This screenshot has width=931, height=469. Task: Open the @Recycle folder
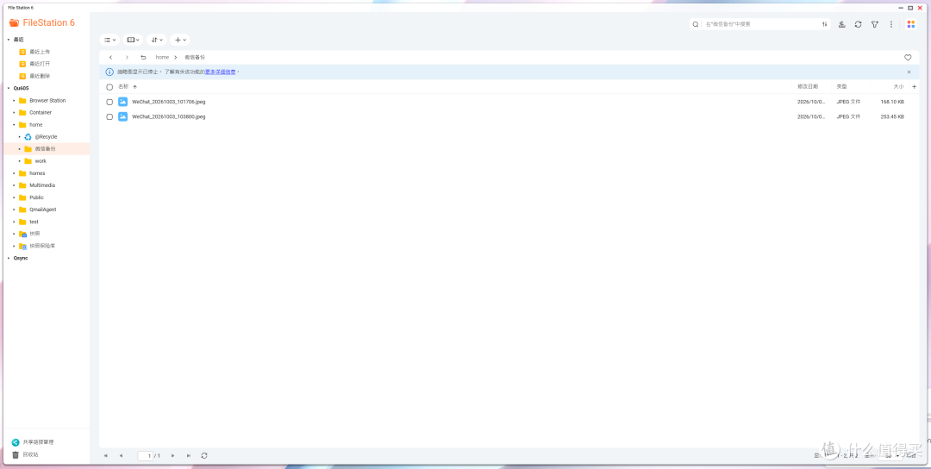[46, 136]
